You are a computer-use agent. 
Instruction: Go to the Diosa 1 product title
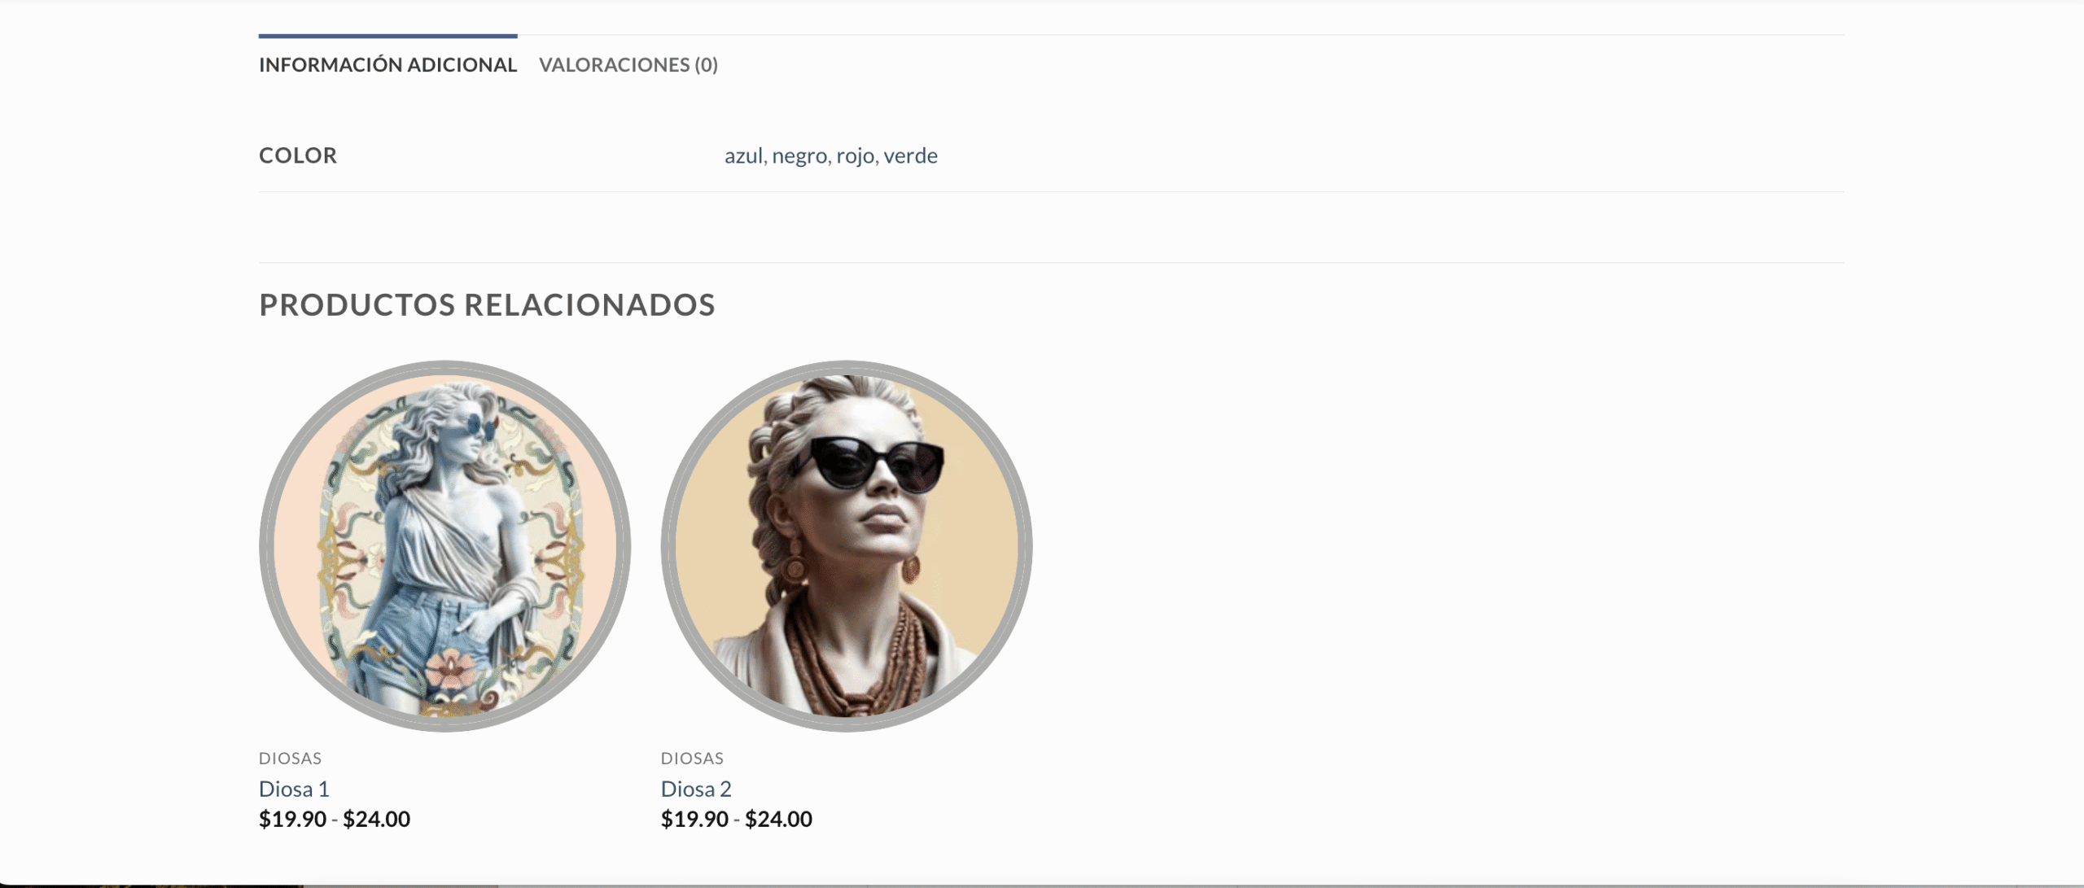click(294, 789)
